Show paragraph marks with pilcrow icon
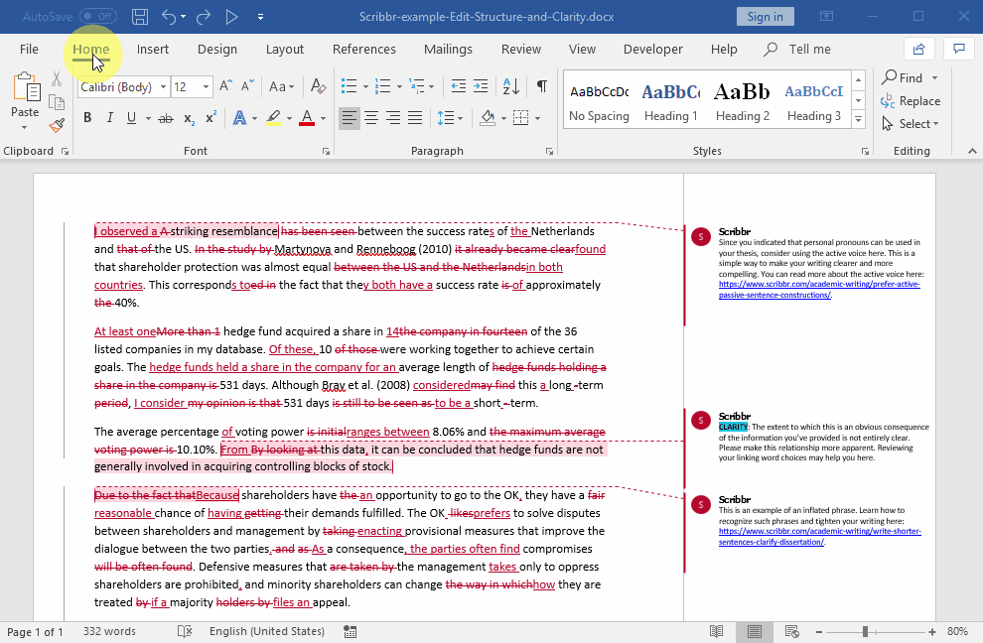This screenshot has height=643, width=983. coord(541,86)
